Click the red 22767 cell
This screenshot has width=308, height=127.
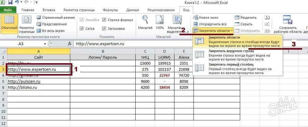pyautogui.click(x=165, y=75)
